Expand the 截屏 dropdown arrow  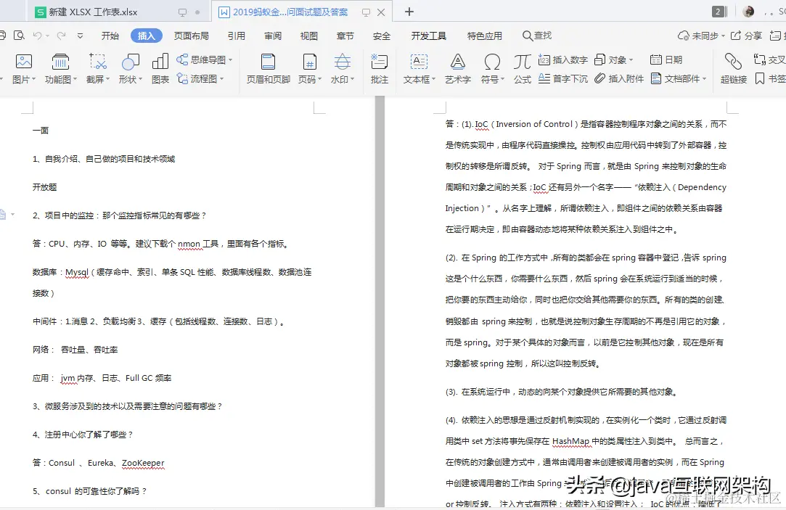[107, 79]
